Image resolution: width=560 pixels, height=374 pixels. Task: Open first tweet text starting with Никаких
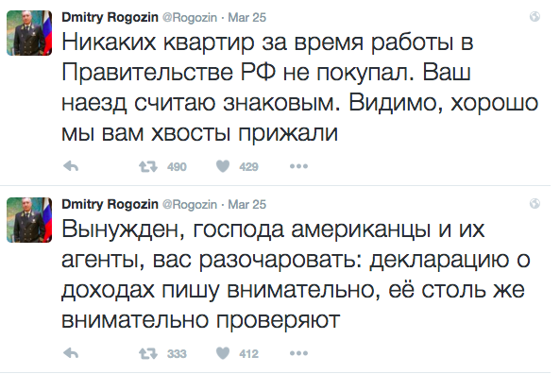[300, 88]
